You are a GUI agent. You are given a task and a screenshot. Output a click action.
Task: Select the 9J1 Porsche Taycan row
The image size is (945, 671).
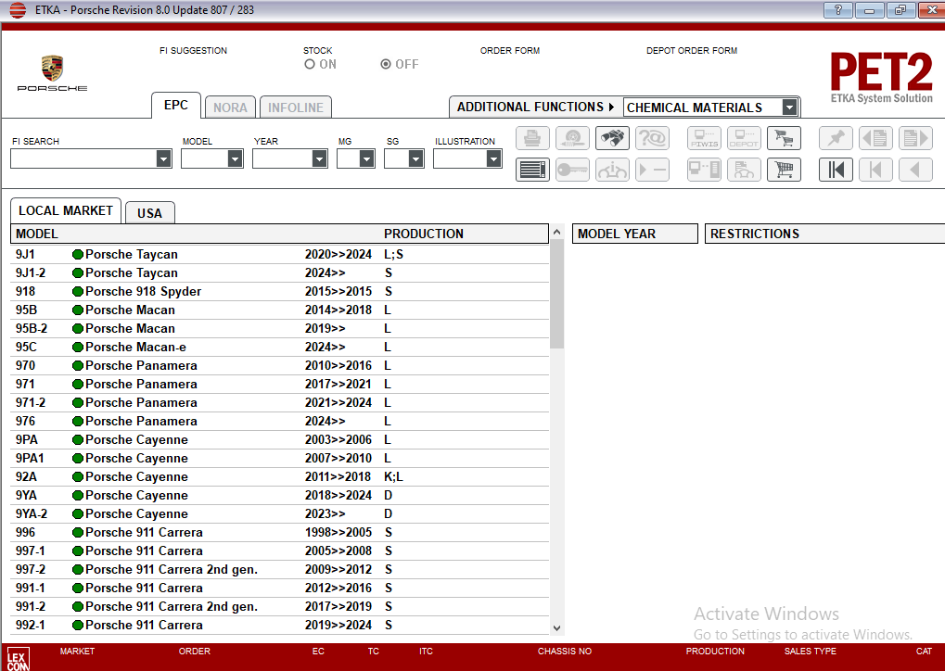pyautogui.click(x=280, y=255)
